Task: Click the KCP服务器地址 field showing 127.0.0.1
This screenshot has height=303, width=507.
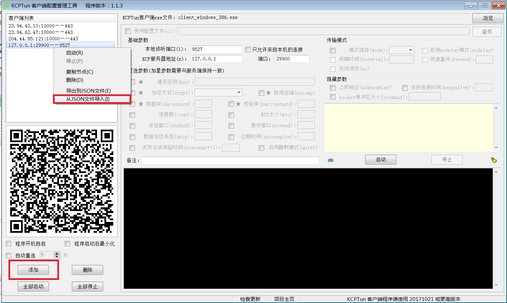Action: pos(216,59)
